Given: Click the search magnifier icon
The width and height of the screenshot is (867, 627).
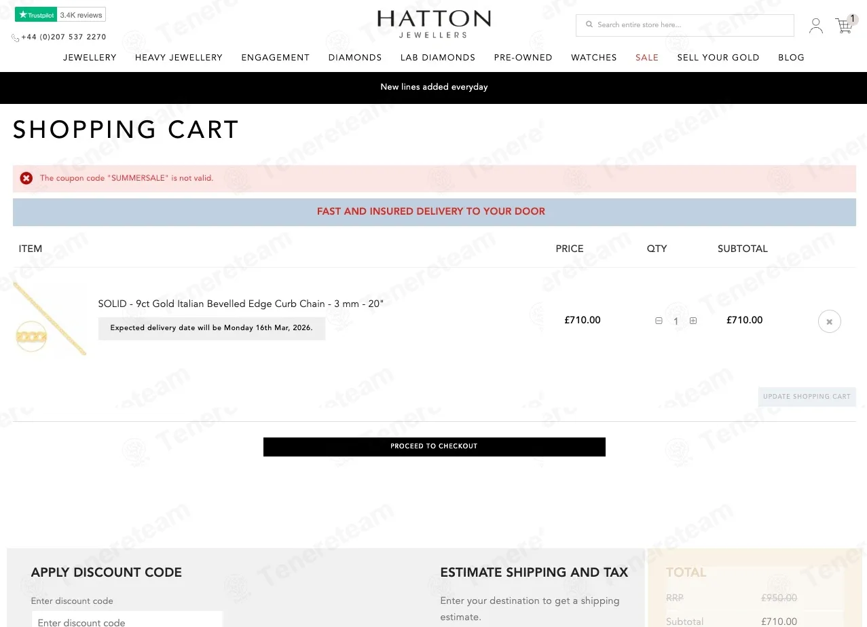Looking at the screenshot, I should pos(589,24).
